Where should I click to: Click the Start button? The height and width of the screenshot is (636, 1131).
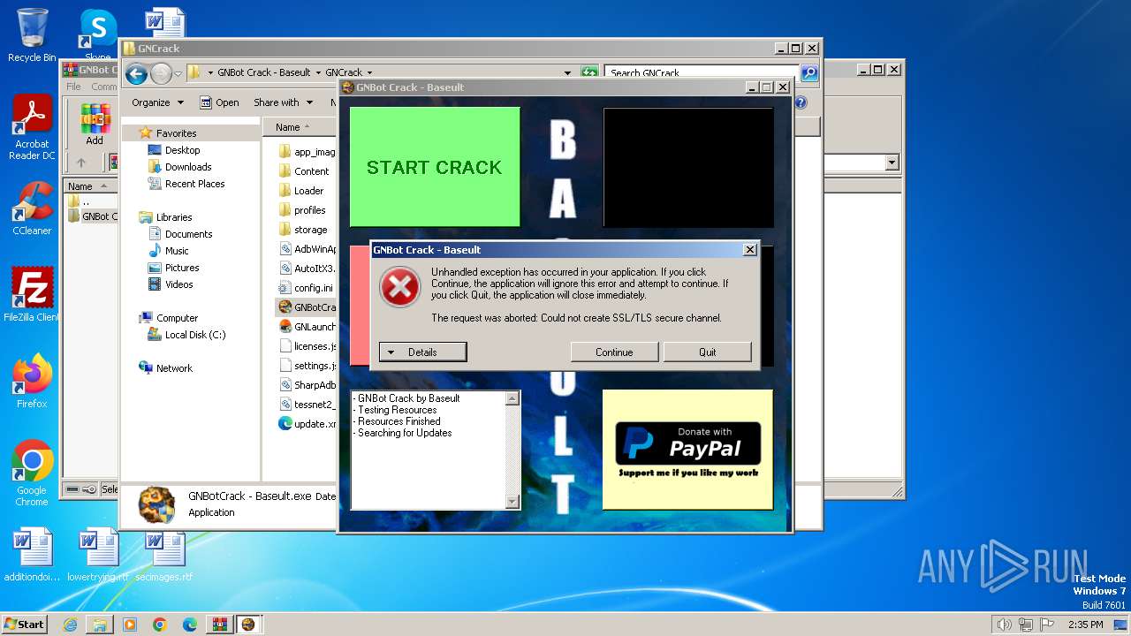24,625
